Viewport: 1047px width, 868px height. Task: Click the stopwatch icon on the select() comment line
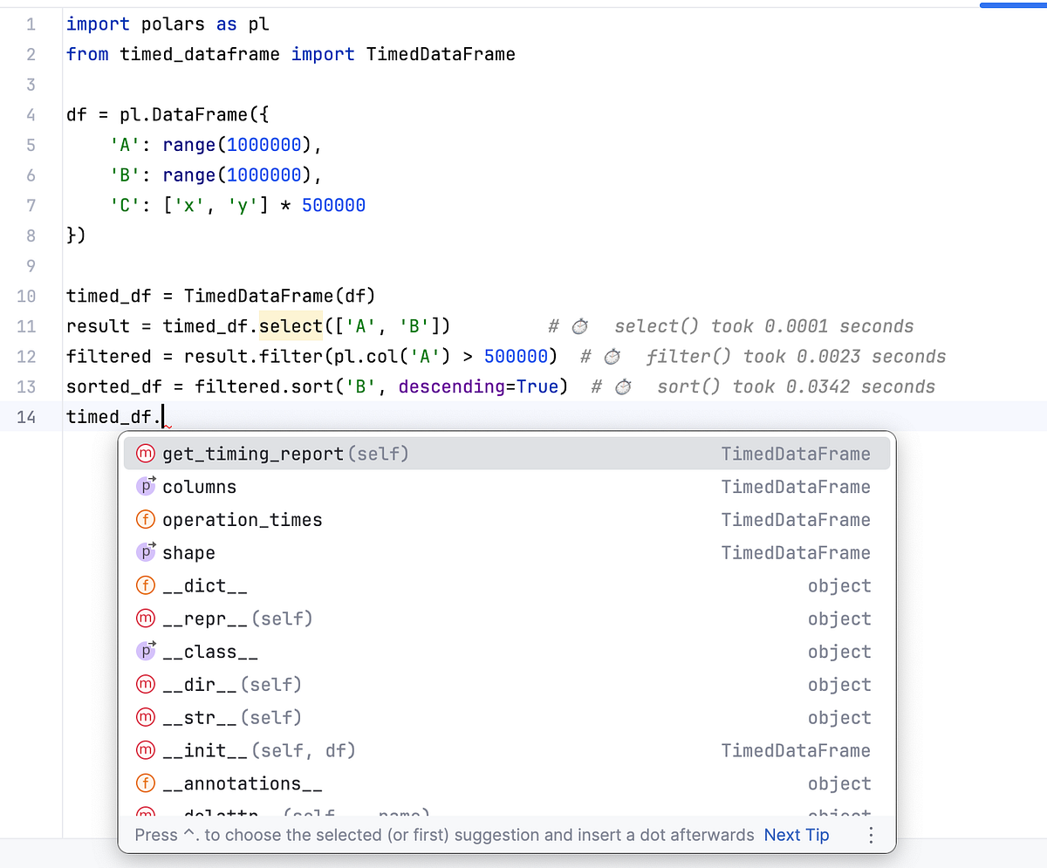(578, 325)
